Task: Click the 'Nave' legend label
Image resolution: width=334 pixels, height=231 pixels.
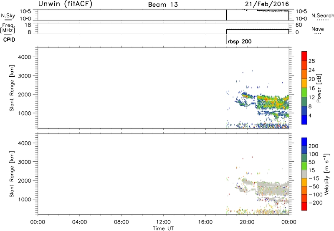Action: [x=317, y=29]
